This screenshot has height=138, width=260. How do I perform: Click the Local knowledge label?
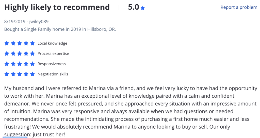(52, 43)
